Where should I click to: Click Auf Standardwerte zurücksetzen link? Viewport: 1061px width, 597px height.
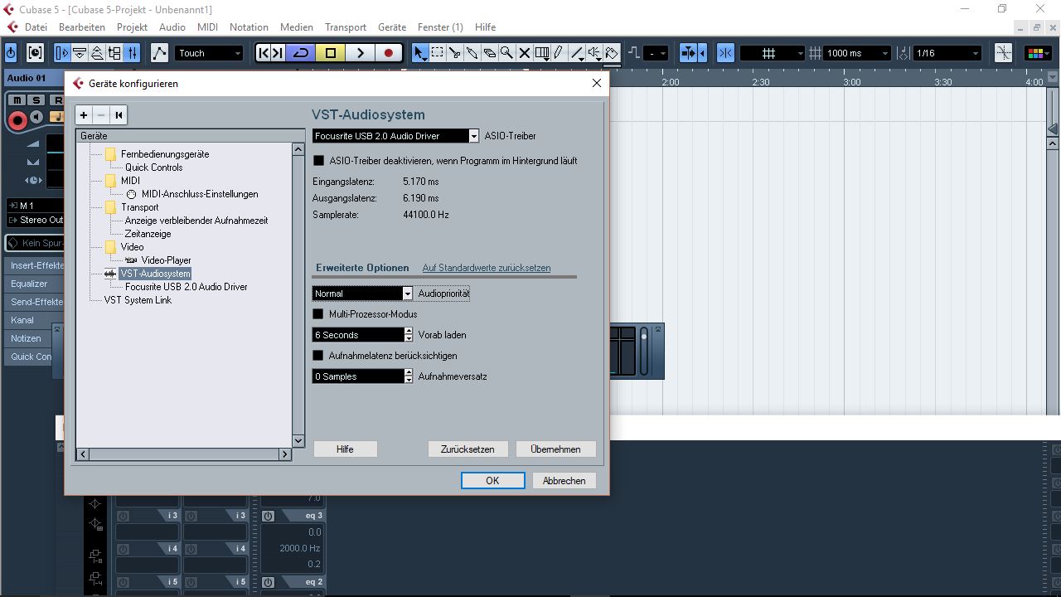point(487,268)
